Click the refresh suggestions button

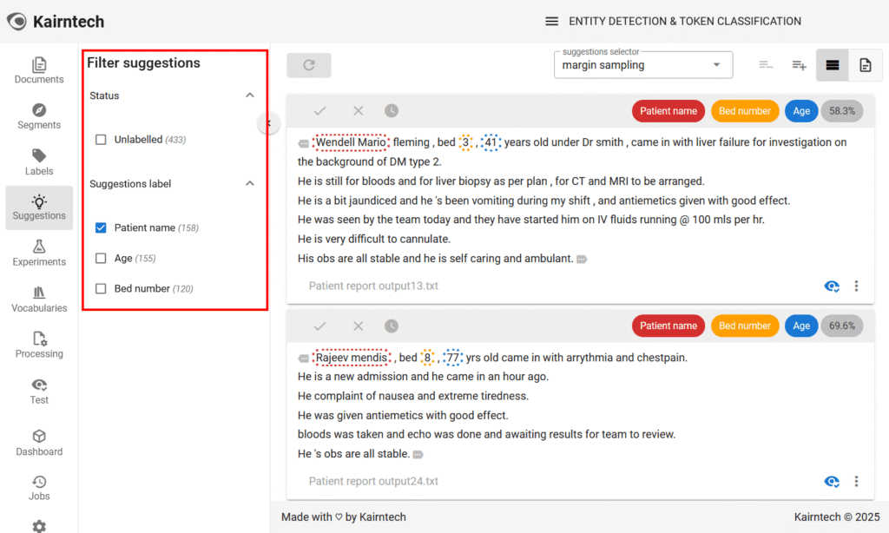coord(308,65)
